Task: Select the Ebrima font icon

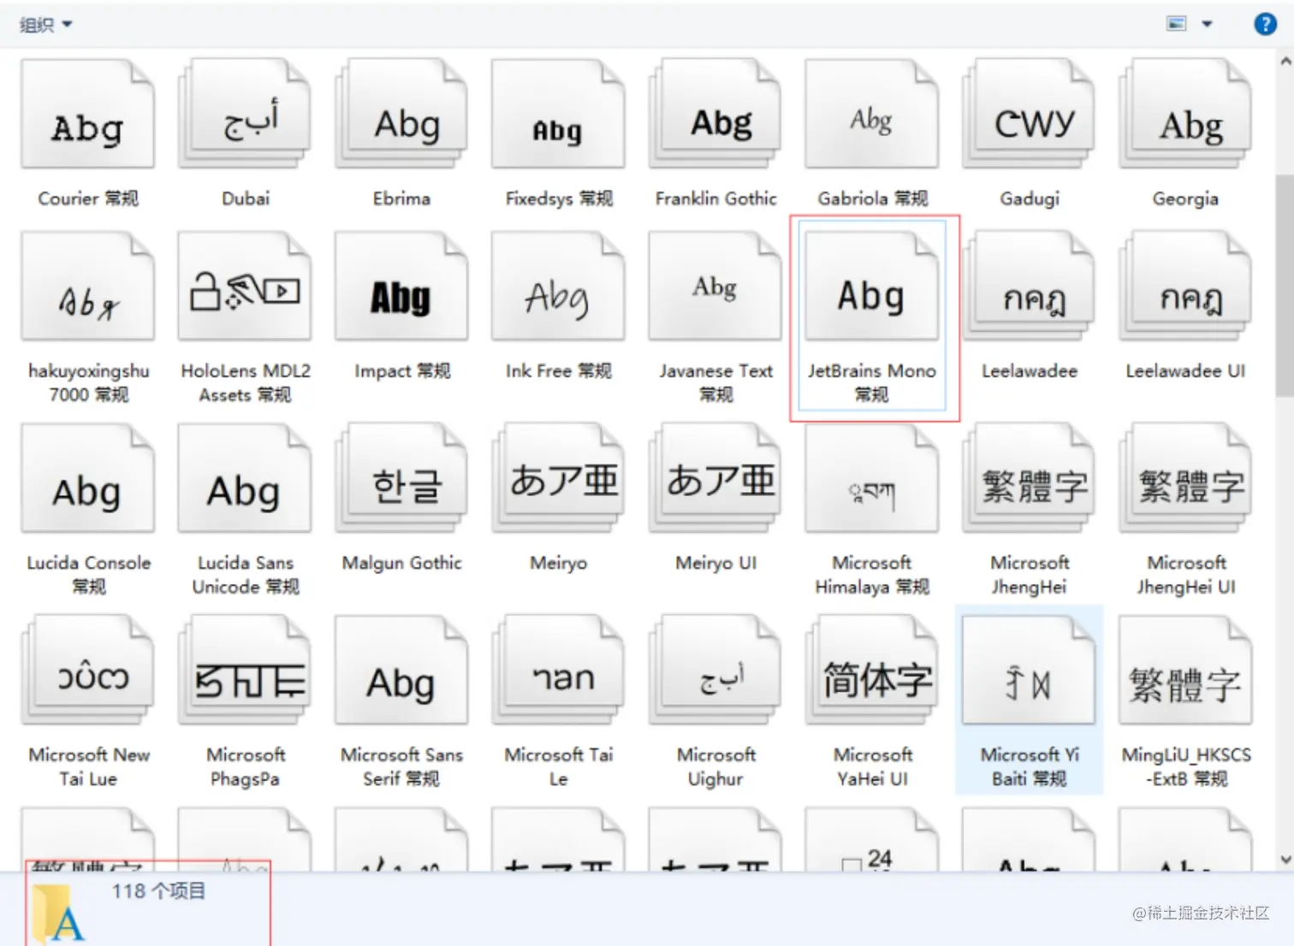Action: pyautogui.click(x=401, y=114)
